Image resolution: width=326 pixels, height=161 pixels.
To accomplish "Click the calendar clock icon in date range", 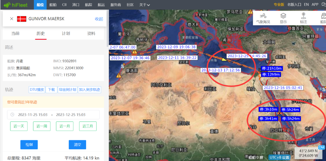I will coord(12,115).
